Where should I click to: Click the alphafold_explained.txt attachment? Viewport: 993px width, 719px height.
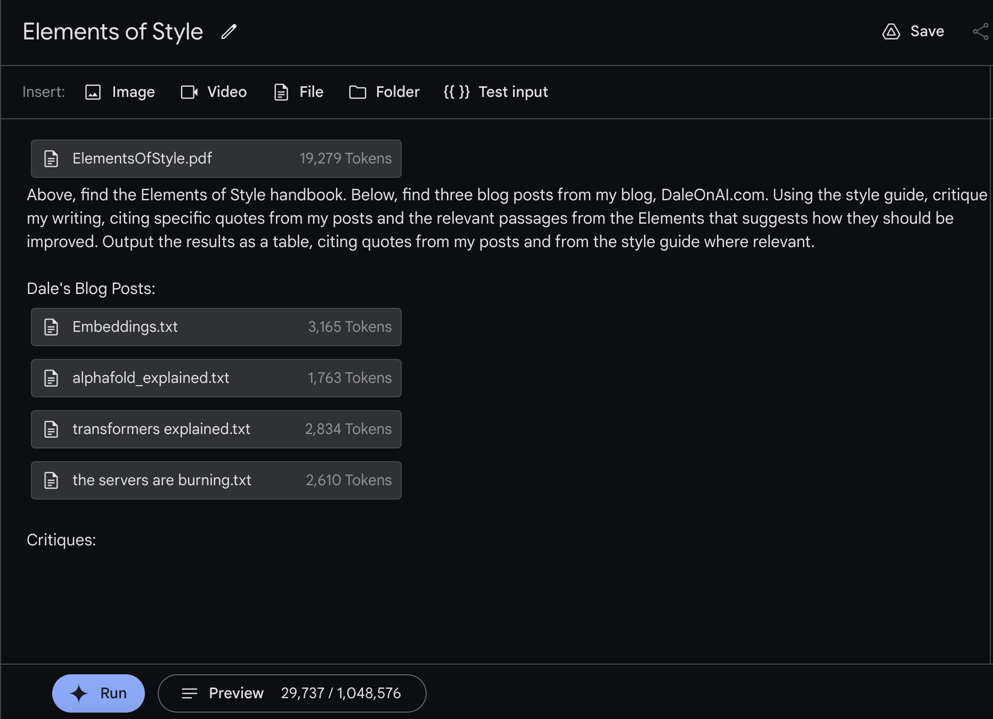click(216, 378)
